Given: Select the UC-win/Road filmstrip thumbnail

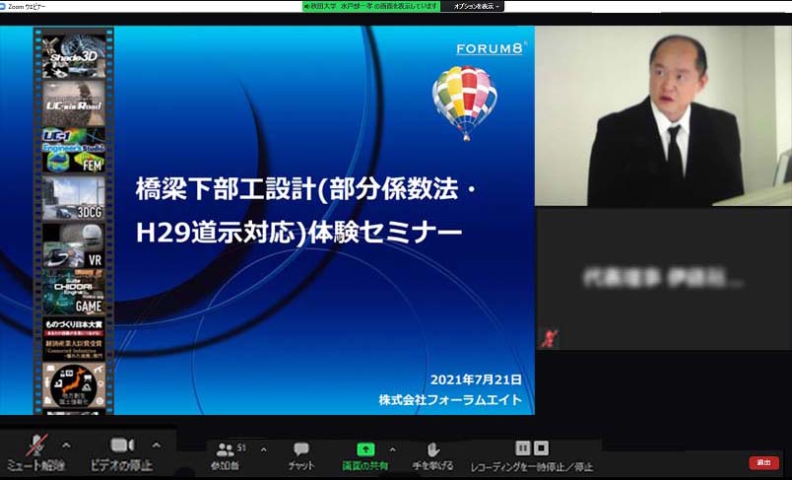Looking at the screenshot, I should [x=74, y=103].
